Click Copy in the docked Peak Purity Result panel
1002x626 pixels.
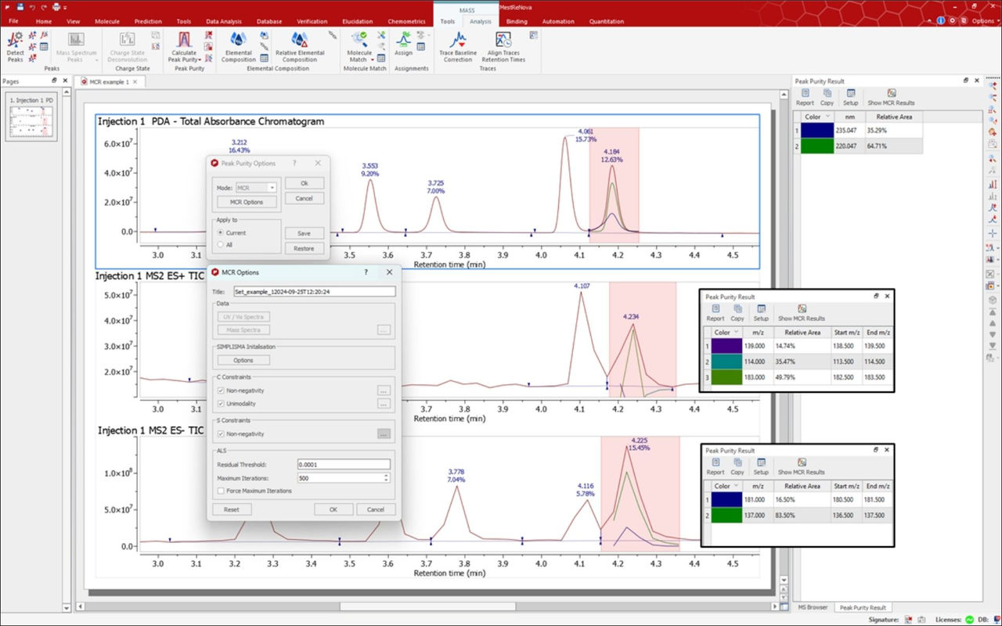(x=827, y=97)
